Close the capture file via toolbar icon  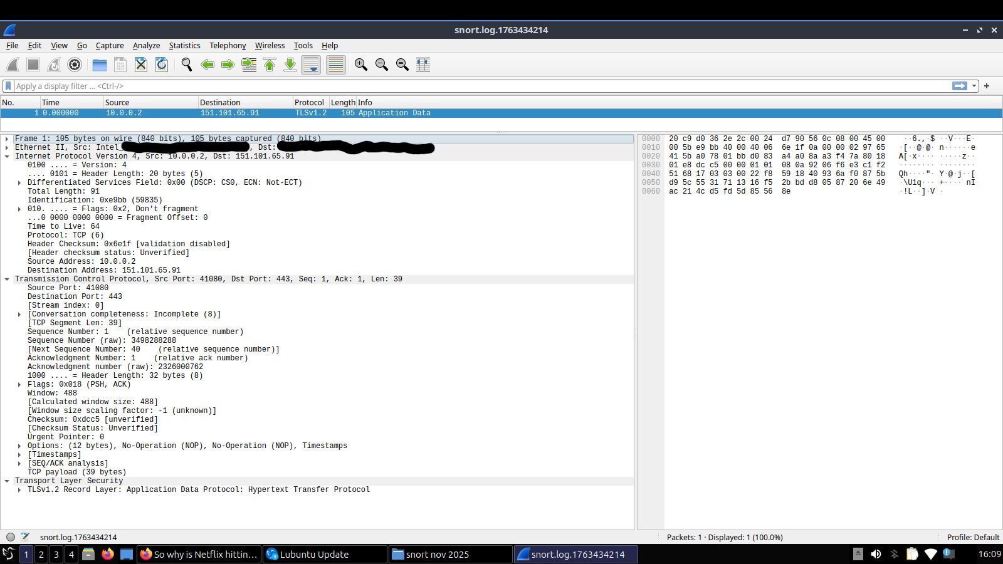(x=141, y=65)
